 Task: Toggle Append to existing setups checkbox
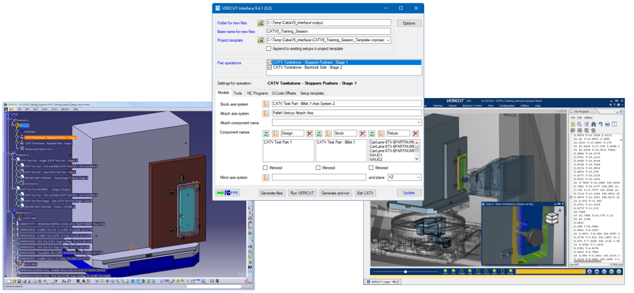[269, 49]
